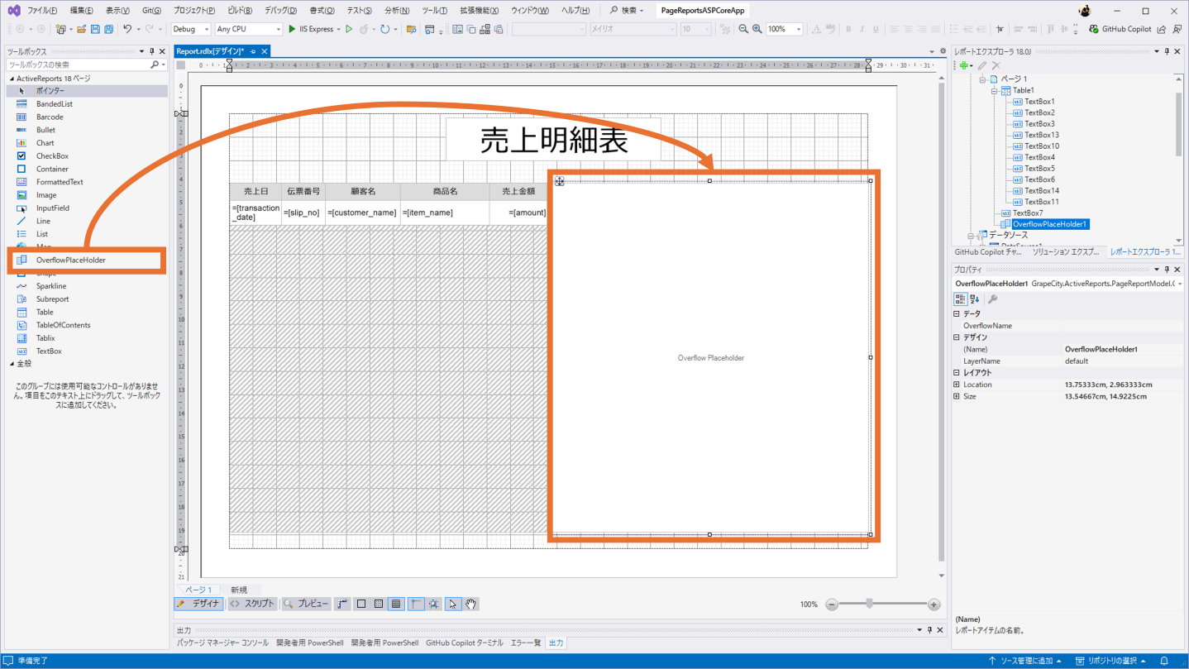Switch to the エラー一覧 tab
The width and height of the screenshot is (1189, 669).
(525, 643)
